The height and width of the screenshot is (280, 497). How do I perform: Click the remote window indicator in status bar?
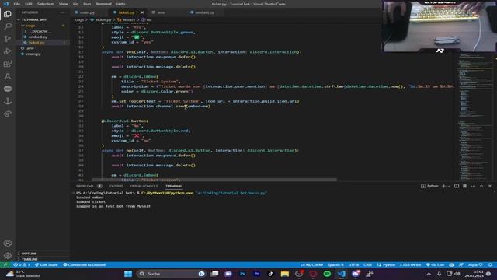tap(5, 264)
